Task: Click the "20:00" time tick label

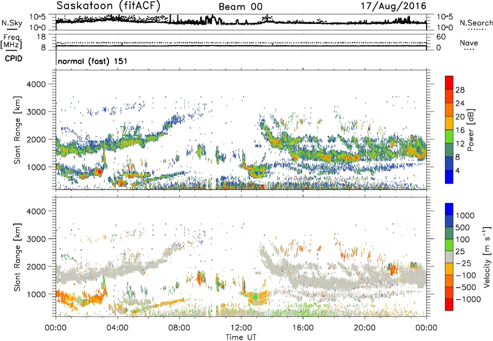Action: point(364,328)
